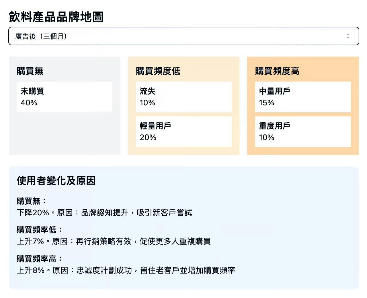
Task: Click the up-down chevron icon in selector
Action: pos(348,36)
